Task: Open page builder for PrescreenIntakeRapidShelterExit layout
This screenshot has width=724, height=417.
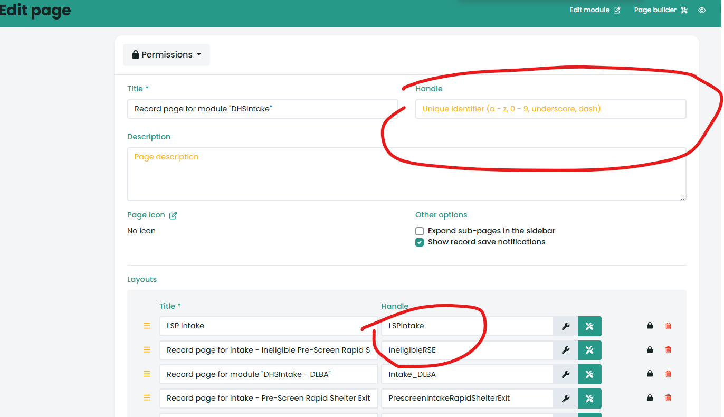Action: pyautogui.click(x=589, y=398)
